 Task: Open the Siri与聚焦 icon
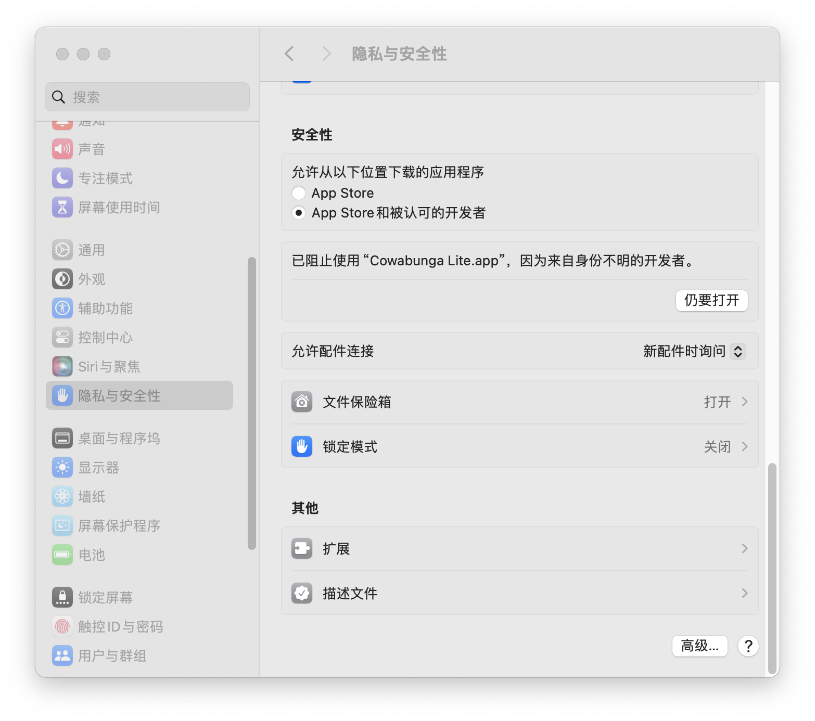click(x=62, y=367)
